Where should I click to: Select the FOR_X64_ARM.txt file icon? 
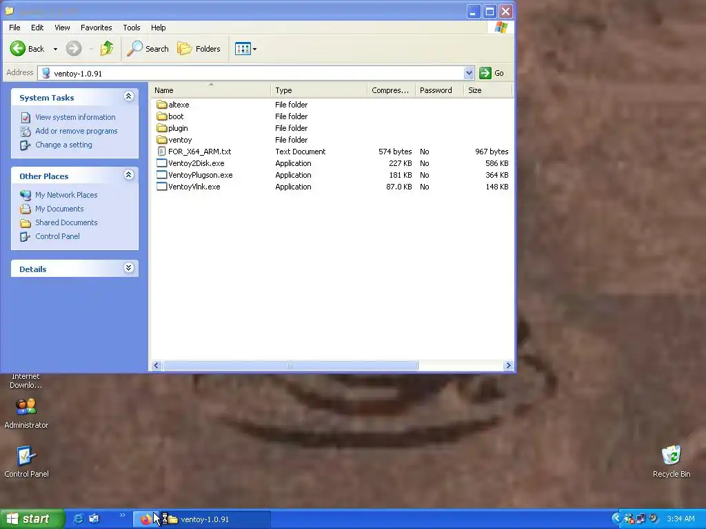coord(161,152)
